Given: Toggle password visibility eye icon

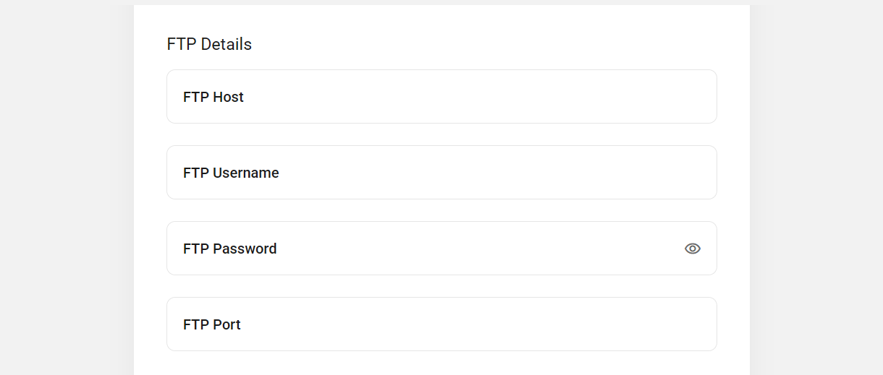Looking at the screenshot, I should tap(693, 249).
